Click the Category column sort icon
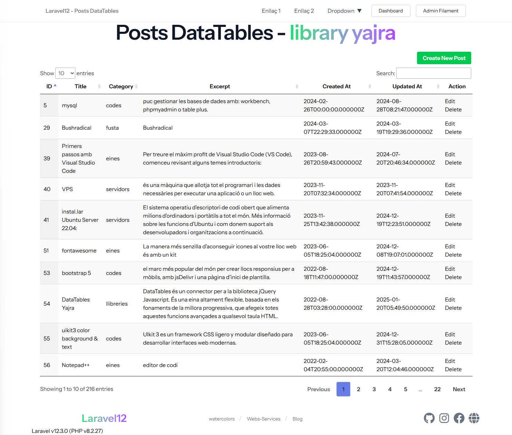 (x=136, y=86)
